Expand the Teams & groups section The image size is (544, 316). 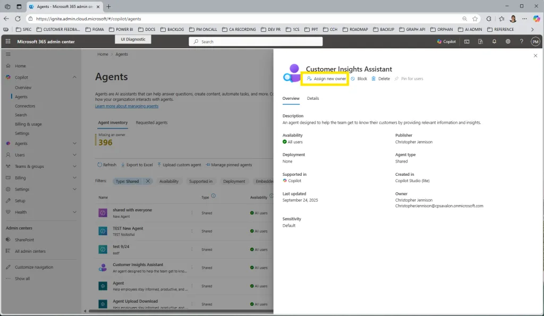[74, 166]
